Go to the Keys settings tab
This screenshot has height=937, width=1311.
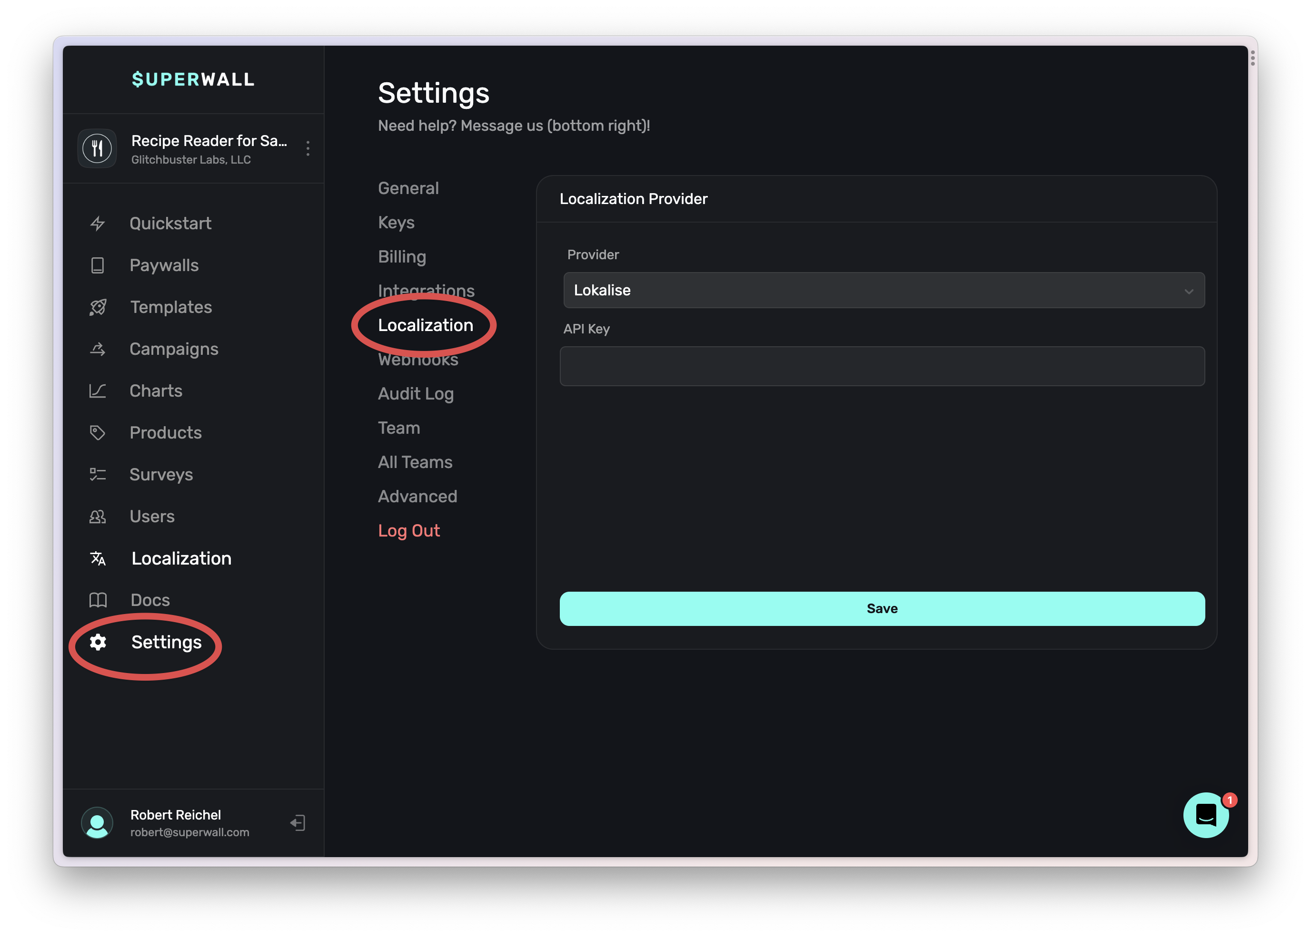click(396, 223)
